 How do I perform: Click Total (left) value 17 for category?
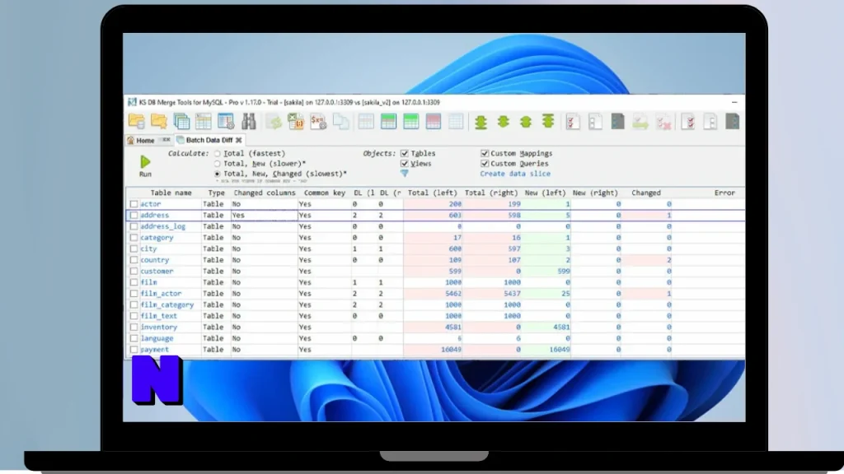(x=457, y=238)
